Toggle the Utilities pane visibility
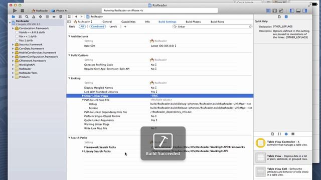This screenshot has width=321, height=180. 305,10
